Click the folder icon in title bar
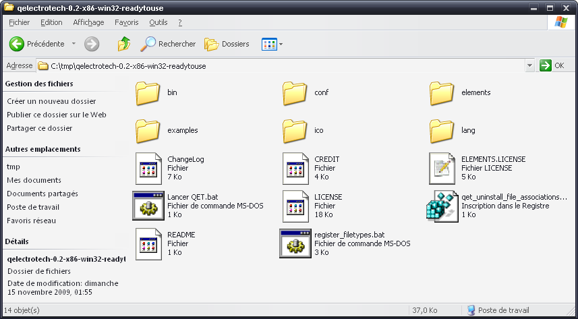578x319 pixels. [x=9, y=7]
